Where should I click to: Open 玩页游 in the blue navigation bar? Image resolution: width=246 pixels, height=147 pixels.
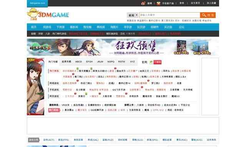click(141, 27)
